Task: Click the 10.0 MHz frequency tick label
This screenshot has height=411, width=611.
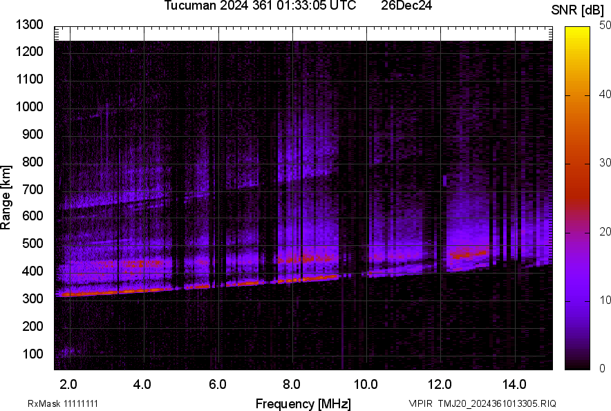Action: [365, 384]
